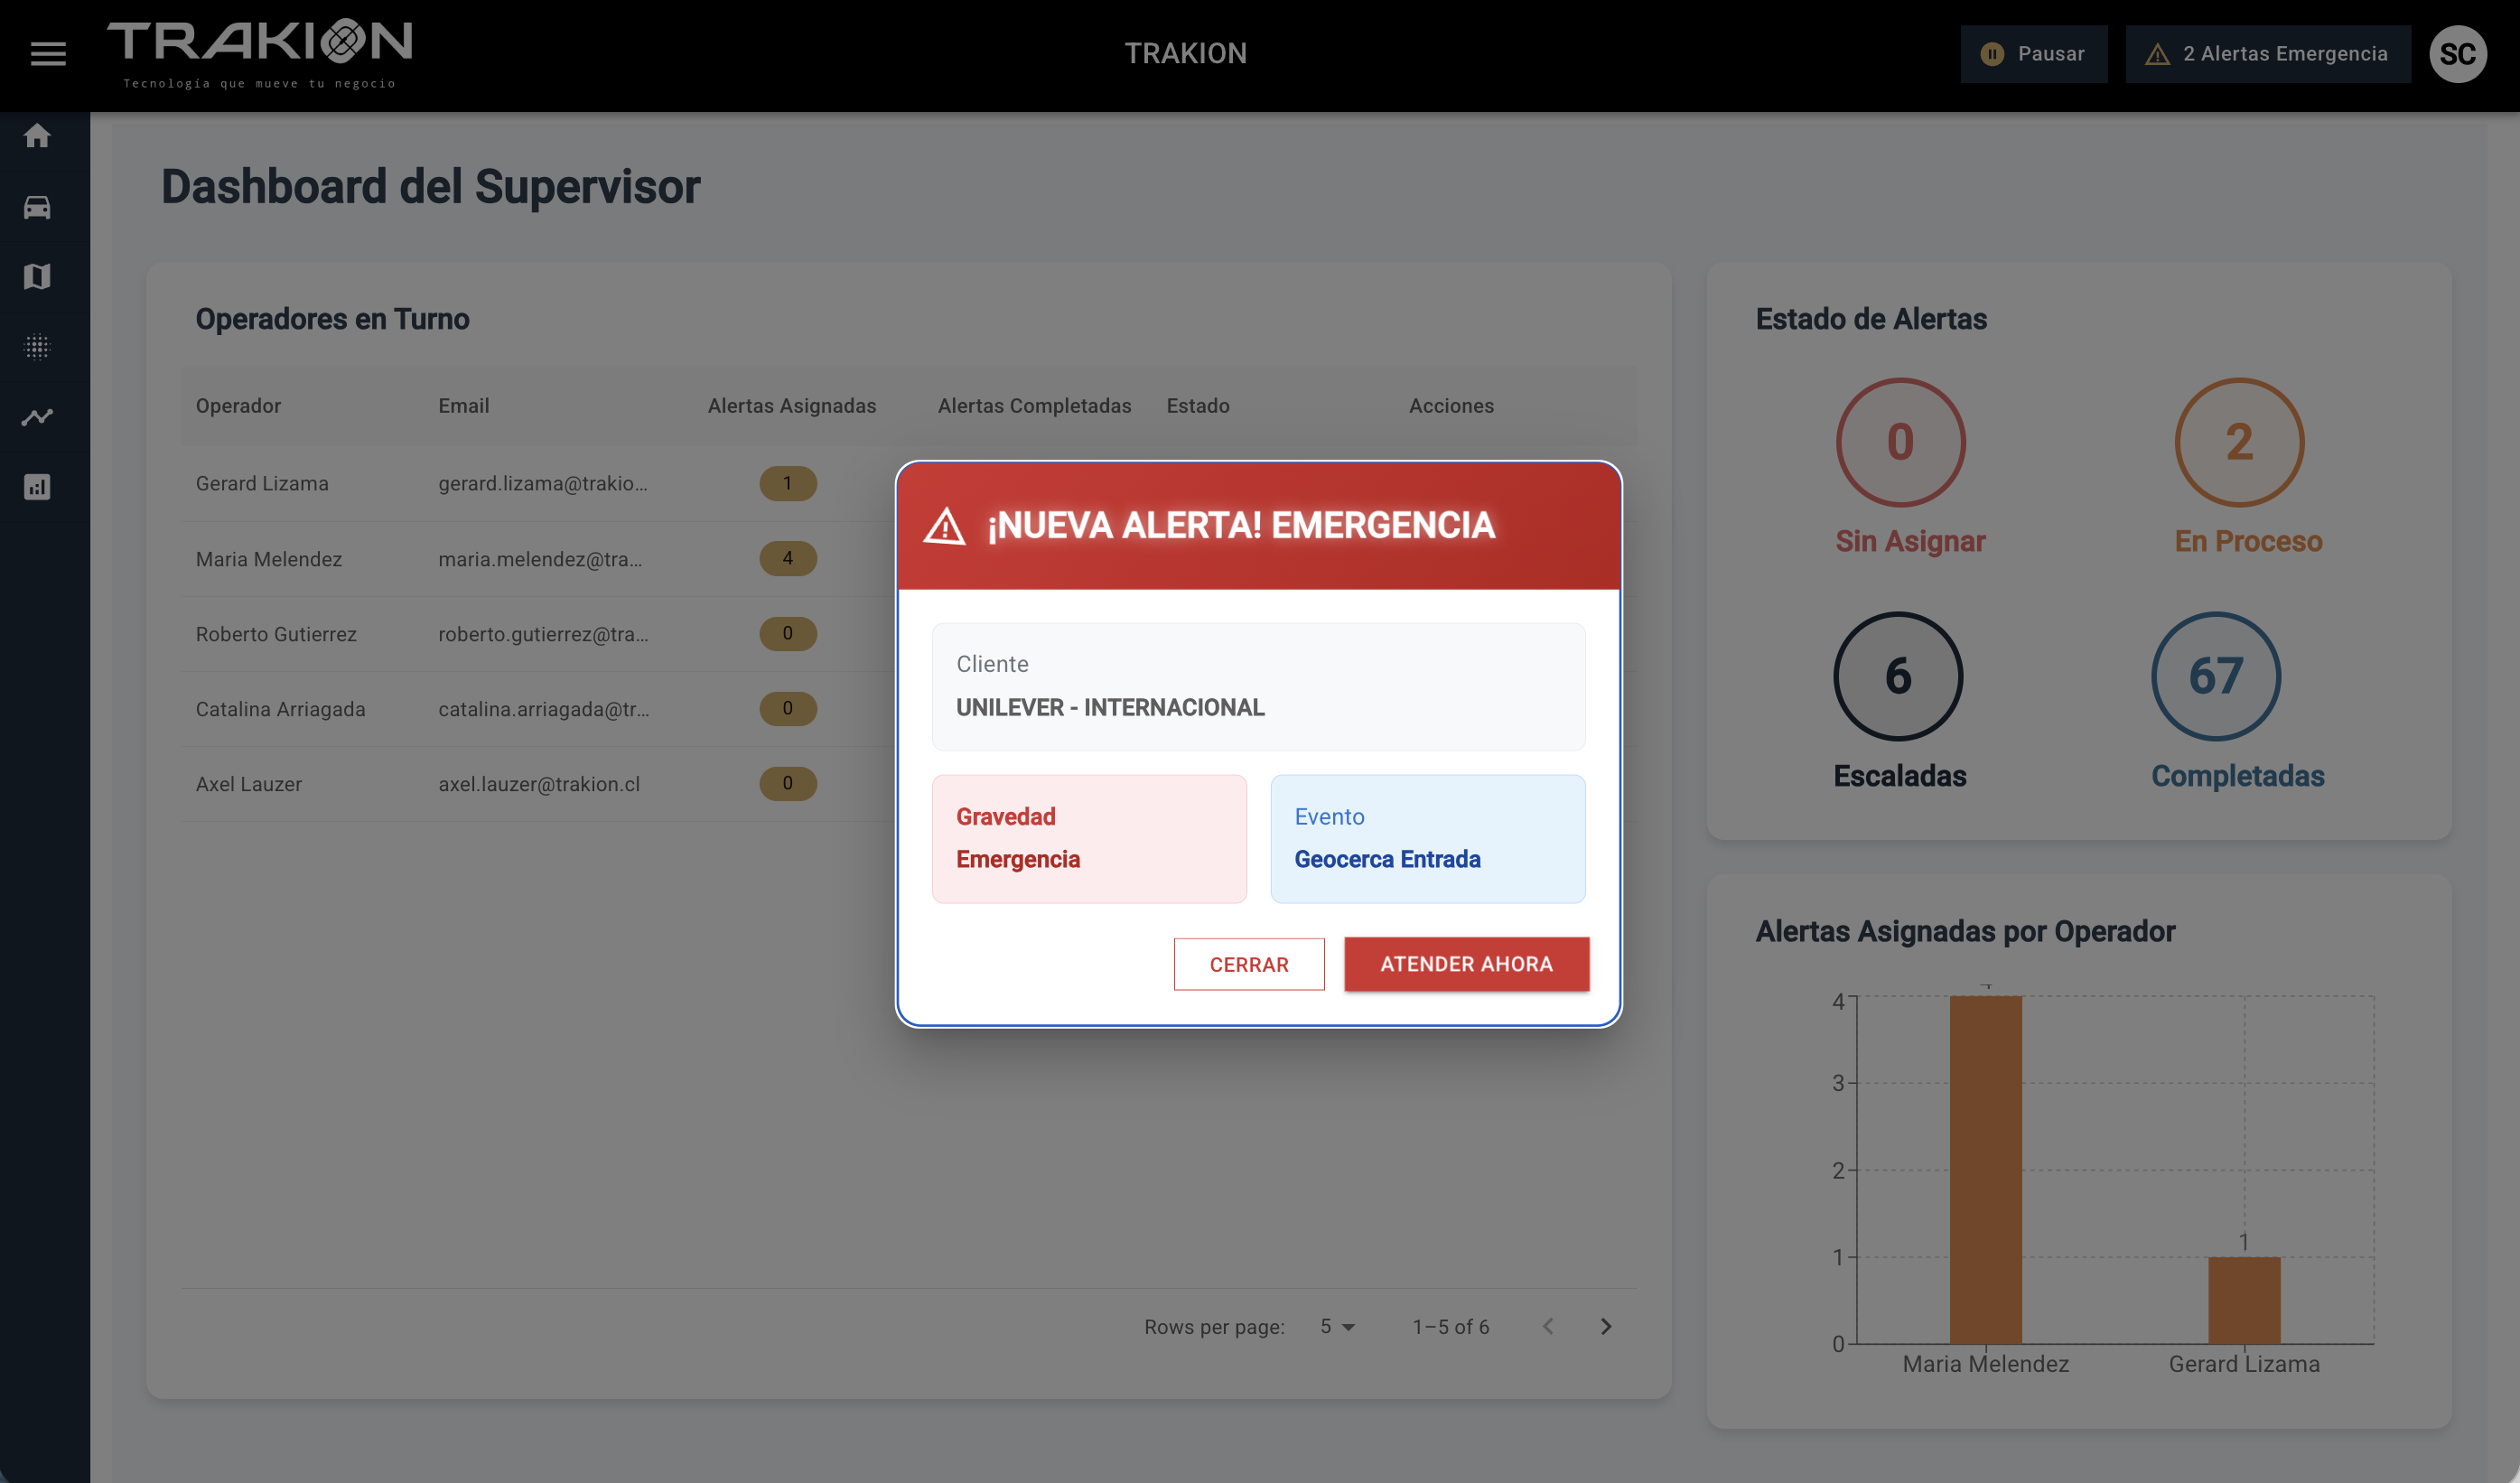Click the heatmap dots icon in sidebar
2520x1483 pixels.
pos(37,347)
